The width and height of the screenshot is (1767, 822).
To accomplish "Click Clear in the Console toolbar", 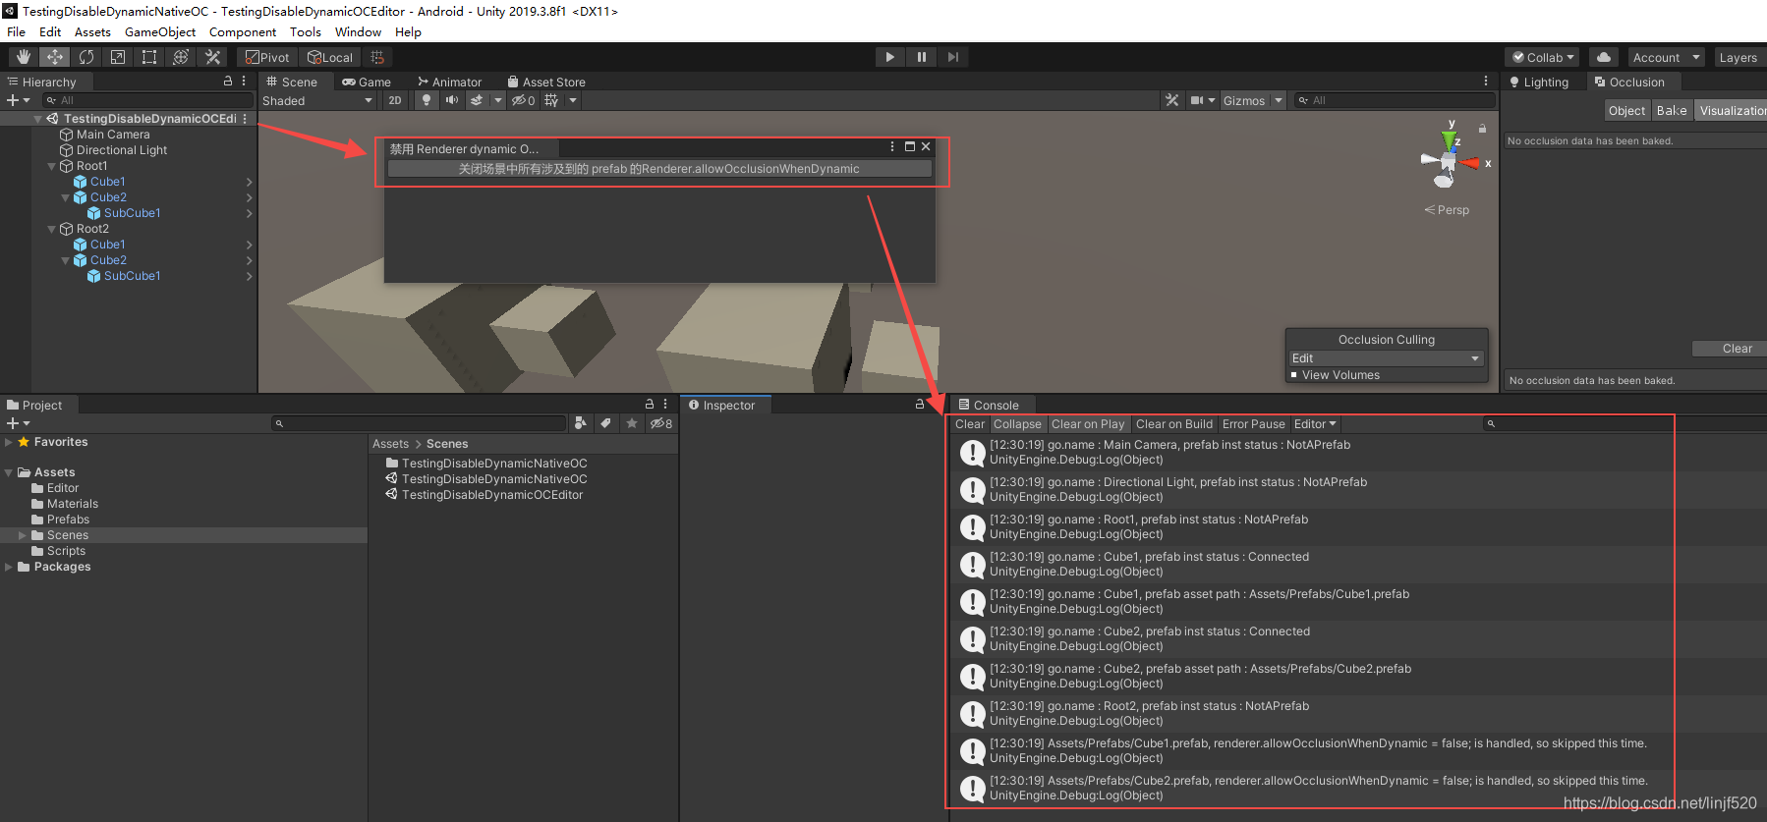I will (x=970, y=424).
